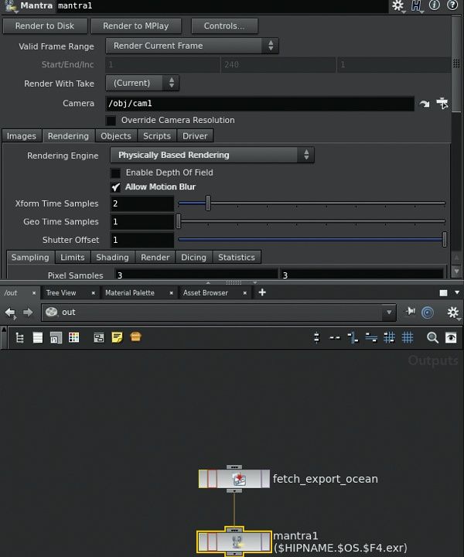The width and height of the screenshot is (464, 557).
Task: Click the pin network pane icon
Action: click(411, 312)
